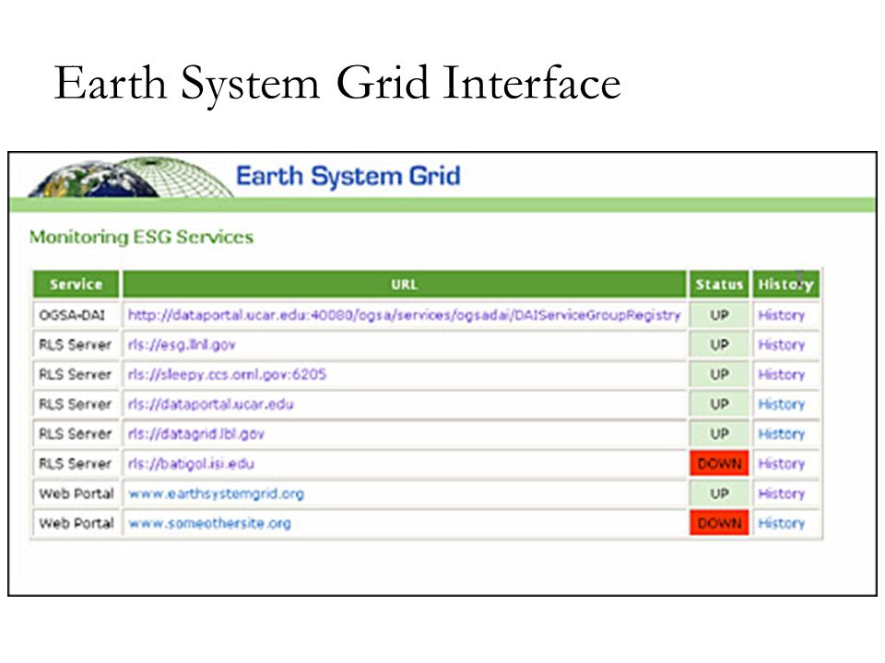This screenshot has width=885, height=663.
Task: Click the UP status for www.earthsystemgrid.org
Action: coord(719,494)
